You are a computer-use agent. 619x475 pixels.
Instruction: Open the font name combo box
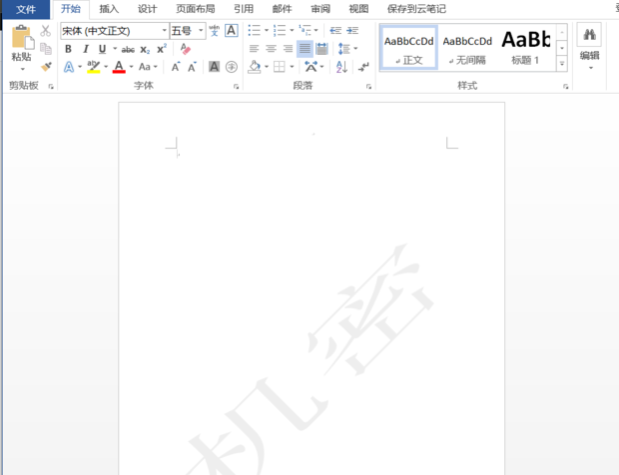tap(115, 31)
